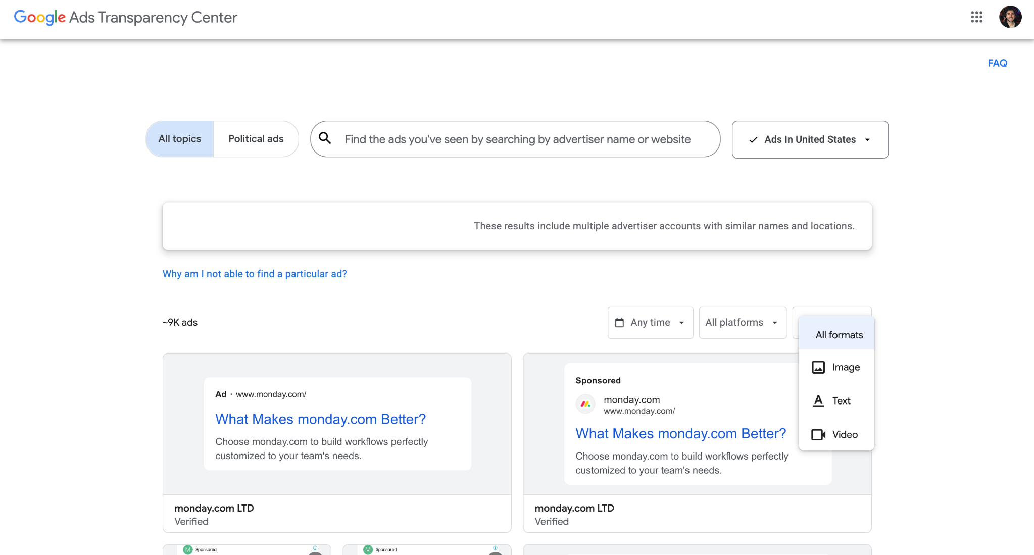The image size is (1034, 555).
Task: Click the calendar icon in Any time filter
Action: [621, 322]
